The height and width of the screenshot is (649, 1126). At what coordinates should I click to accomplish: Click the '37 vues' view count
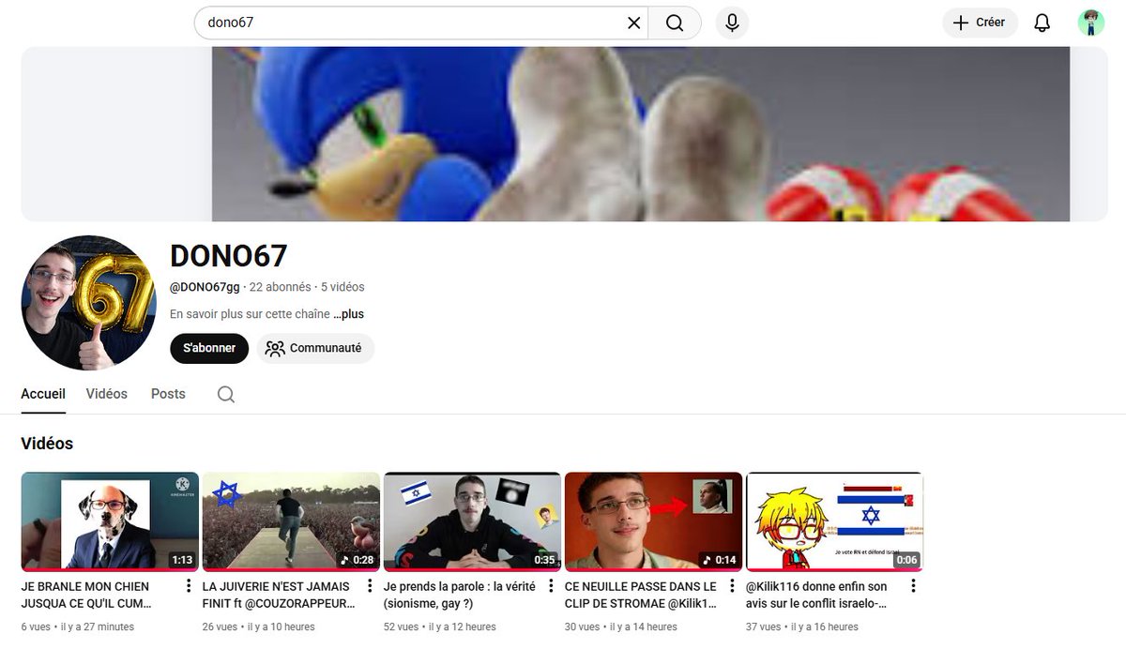coord(764,626)
